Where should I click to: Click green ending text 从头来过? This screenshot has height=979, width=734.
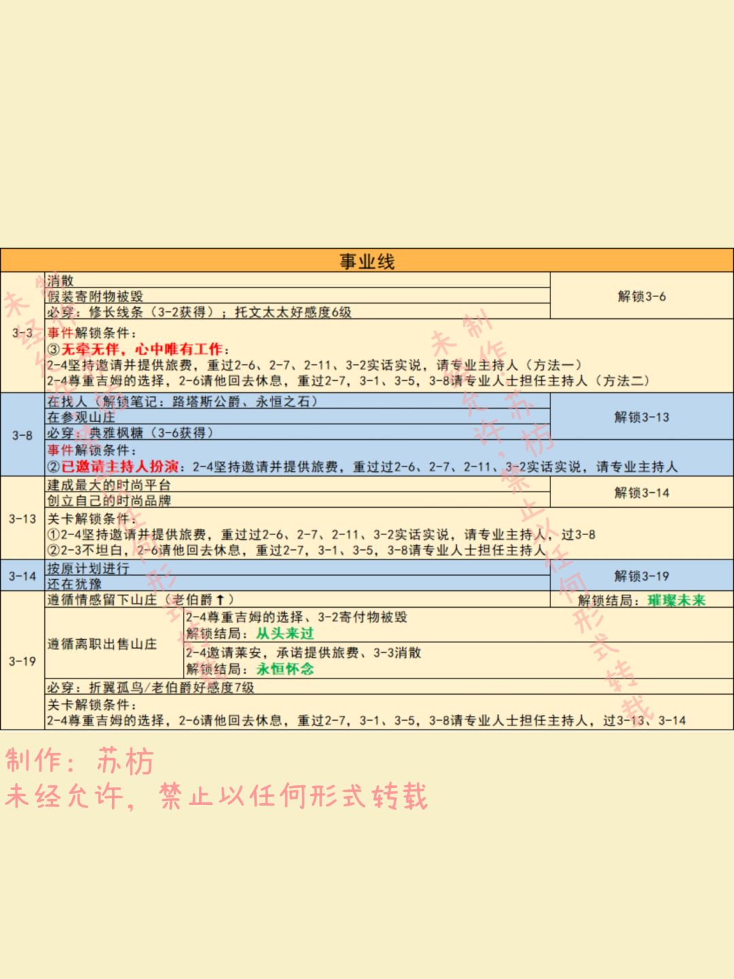[285, 634]
